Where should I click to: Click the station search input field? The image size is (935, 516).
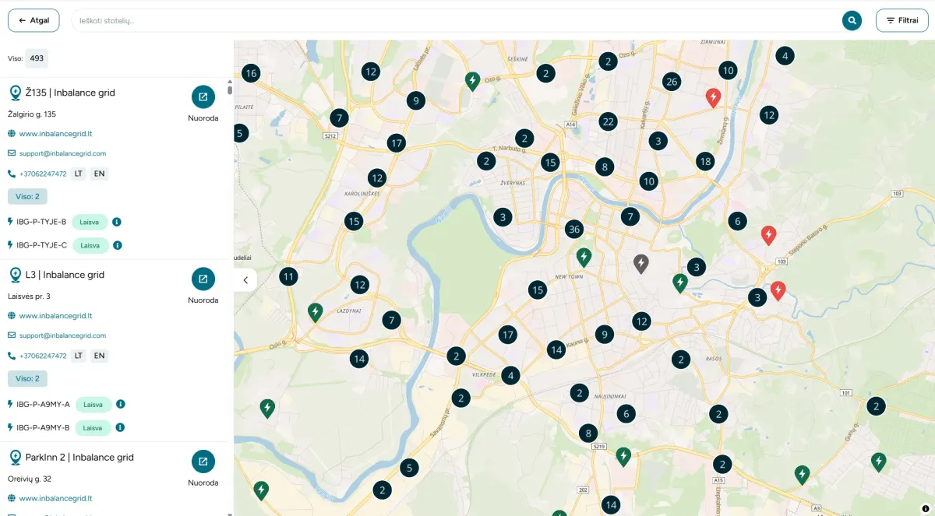click(x=452, y=20)
